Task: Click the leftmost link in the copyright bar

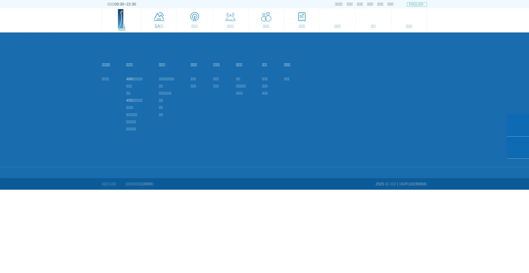Action: [x=104, y=184]
